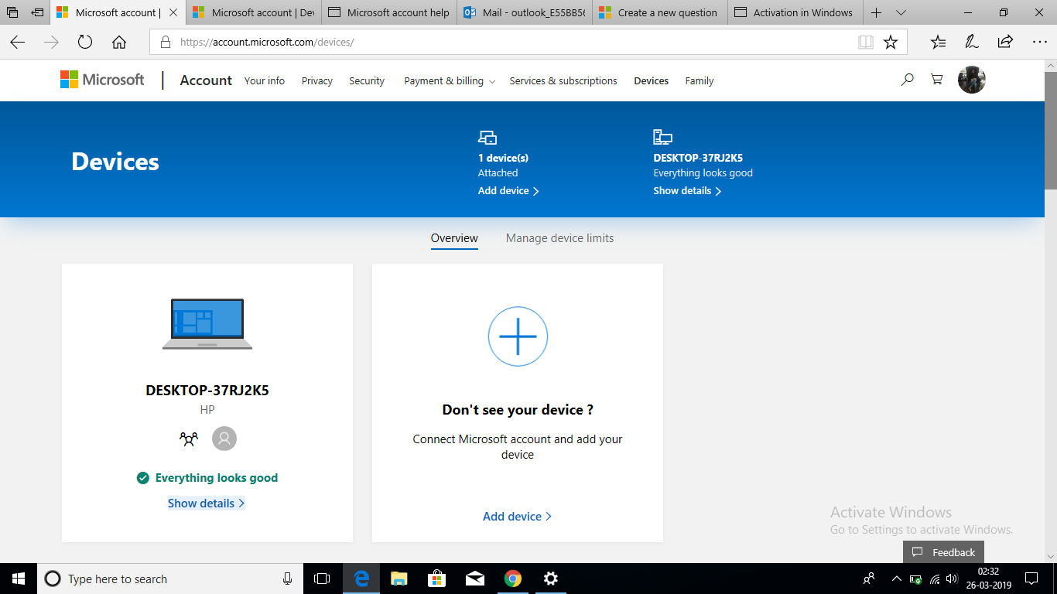Switch to Mail - outlook browser tab
This screenshot has width=1057, height=594.
(525, 12)
